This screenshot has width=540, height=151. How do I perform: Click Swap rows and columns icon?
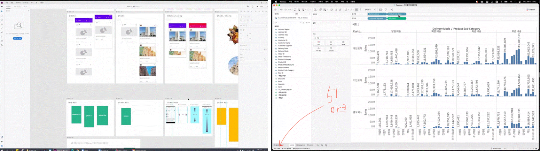click(332, 10)
